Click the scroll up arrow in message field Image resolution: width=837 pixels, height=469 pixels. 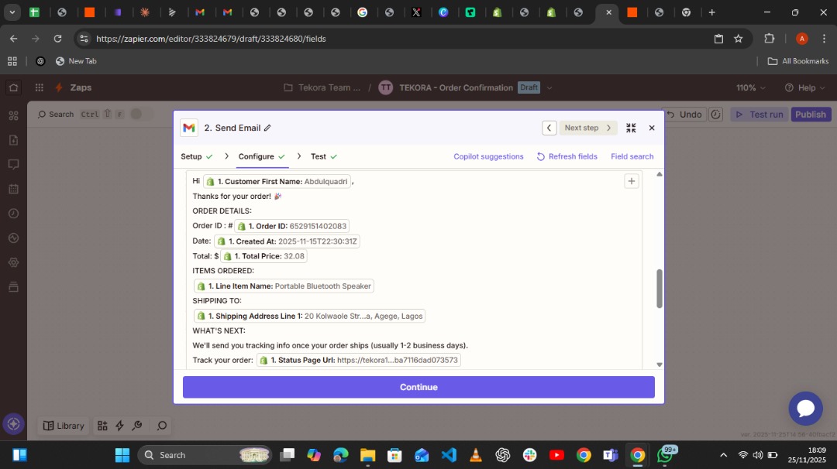click(x=660, y=174)
